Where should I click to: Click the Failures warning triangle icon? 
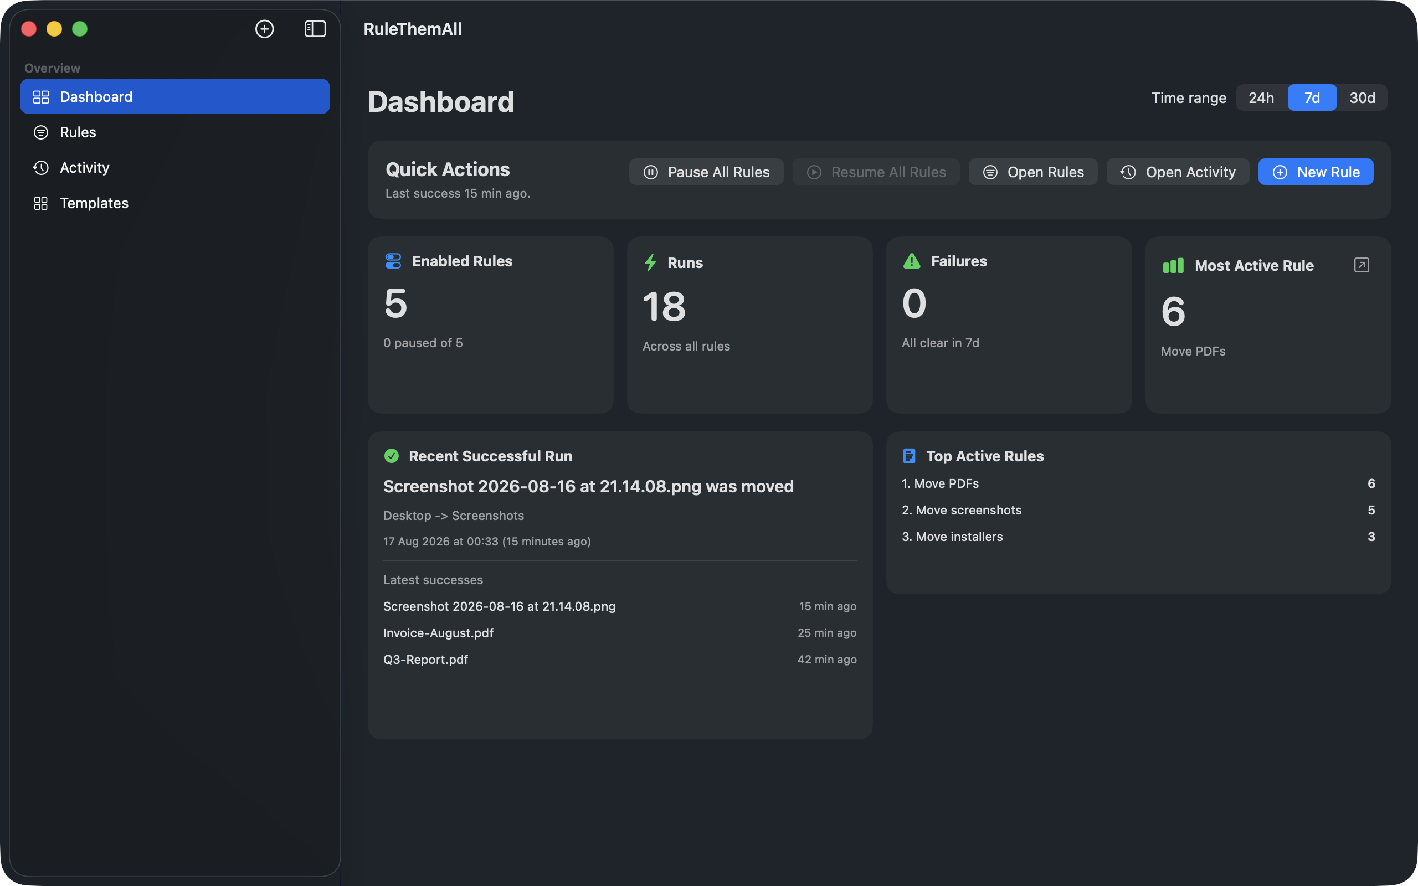coord(912,261)
